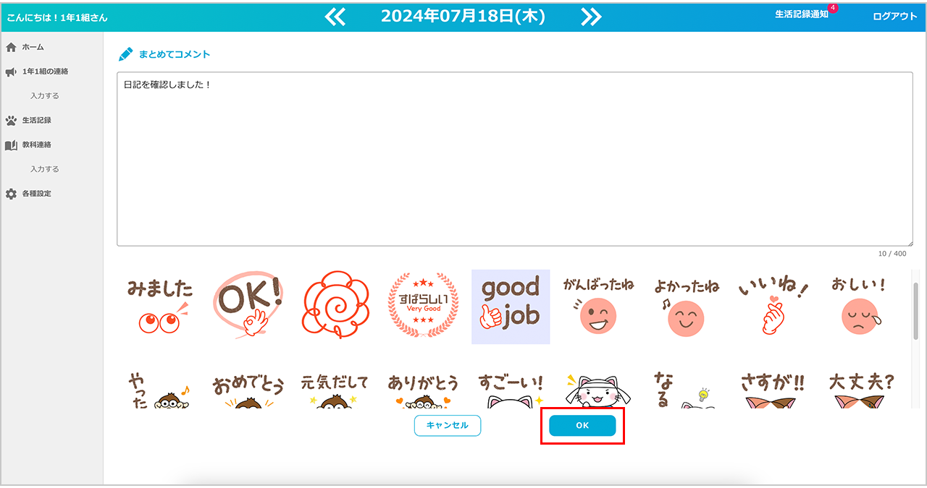Pick the red flower swirl stamp

pos(335,307)
